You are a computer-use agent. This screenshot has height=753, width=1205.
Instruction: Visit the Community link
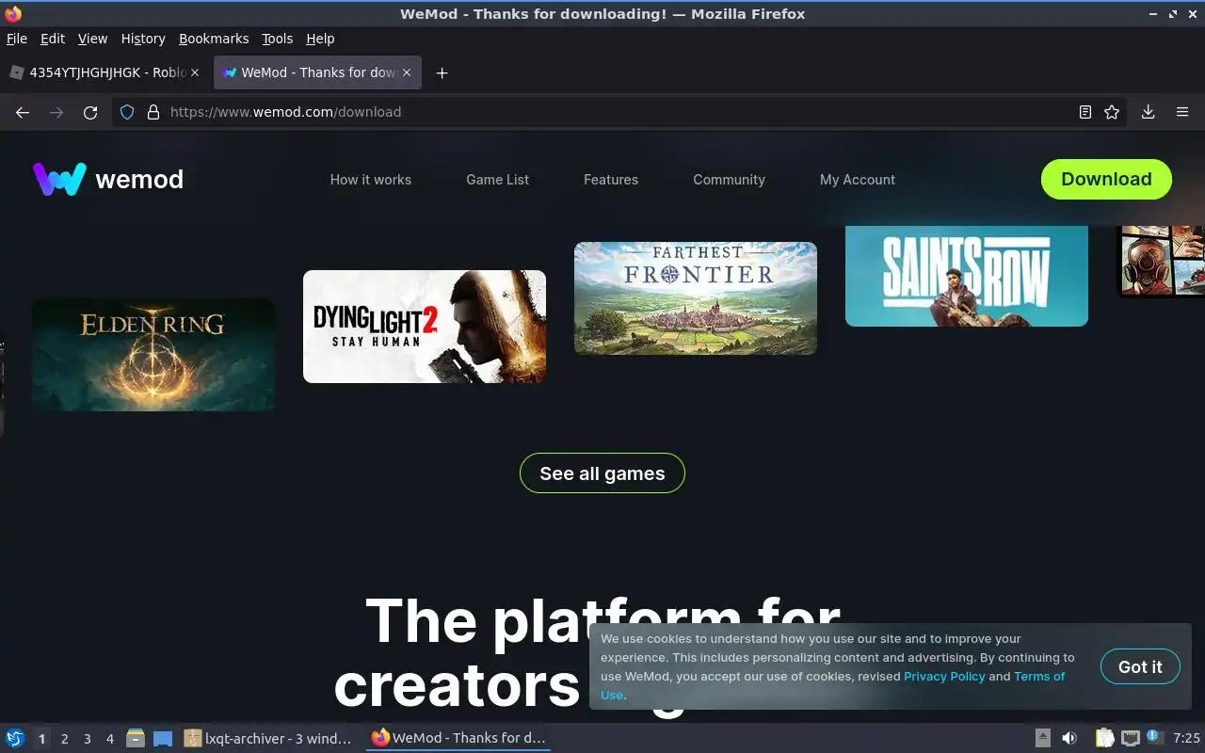coord(730,180)
